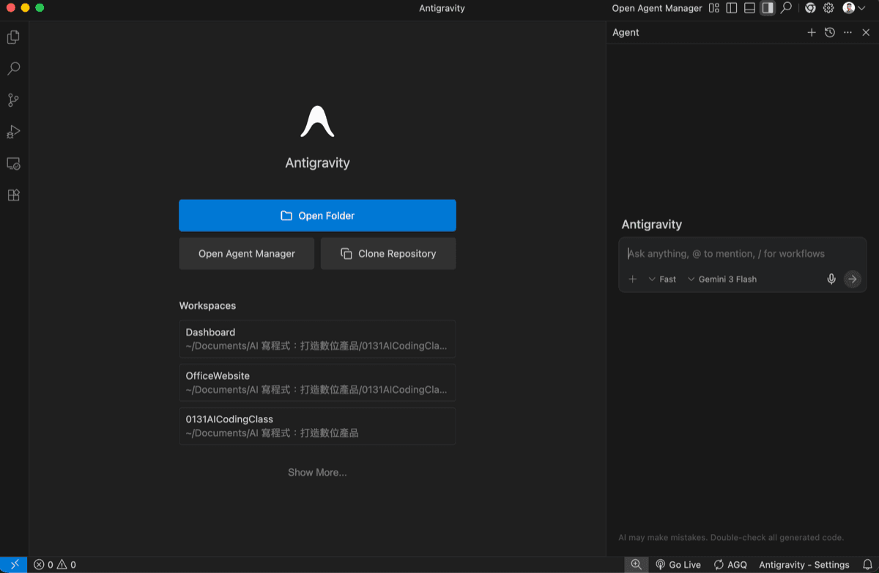Open the Run and Debug view
The image size is (879, 573).
tap(13, 132)
